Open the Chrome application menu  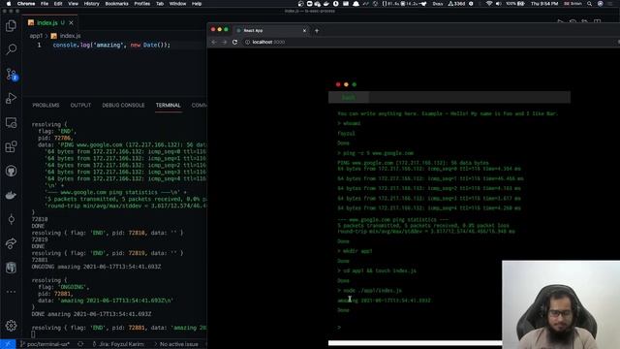(26, 4)
